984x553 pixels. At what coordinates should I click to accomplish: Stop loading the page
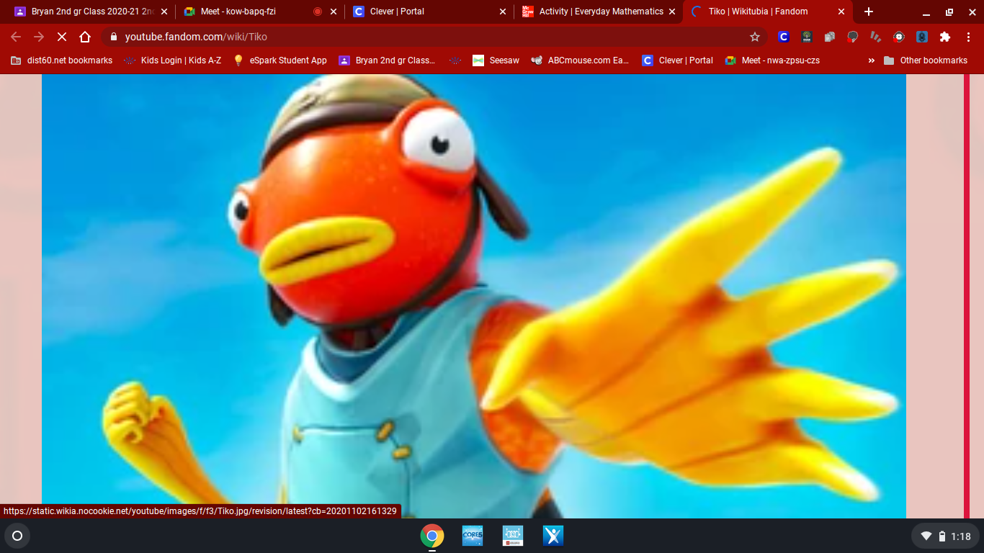(x=62, y=37)
